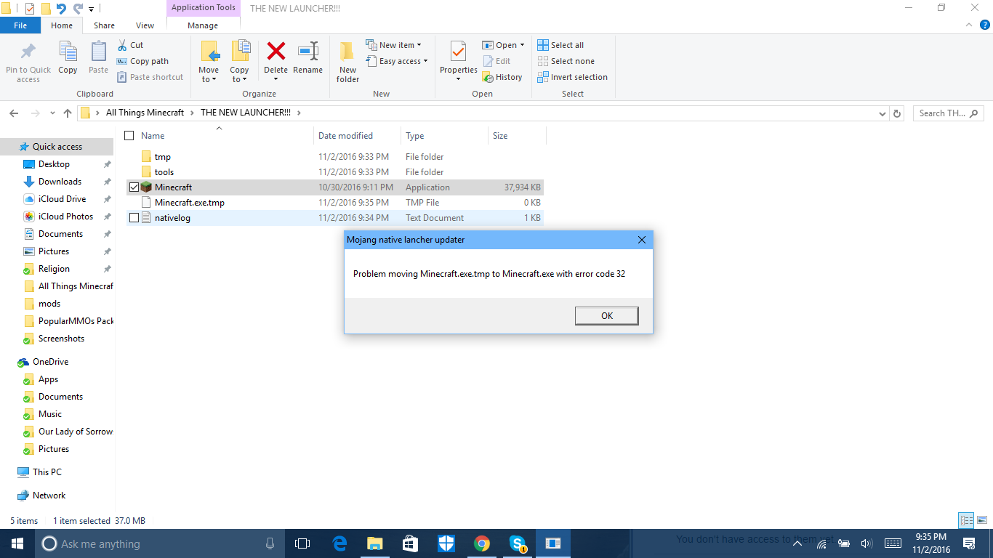Viewport: 993px width, 558px height.
Task: Switch to the Share tab
Action: pos(104,25)
